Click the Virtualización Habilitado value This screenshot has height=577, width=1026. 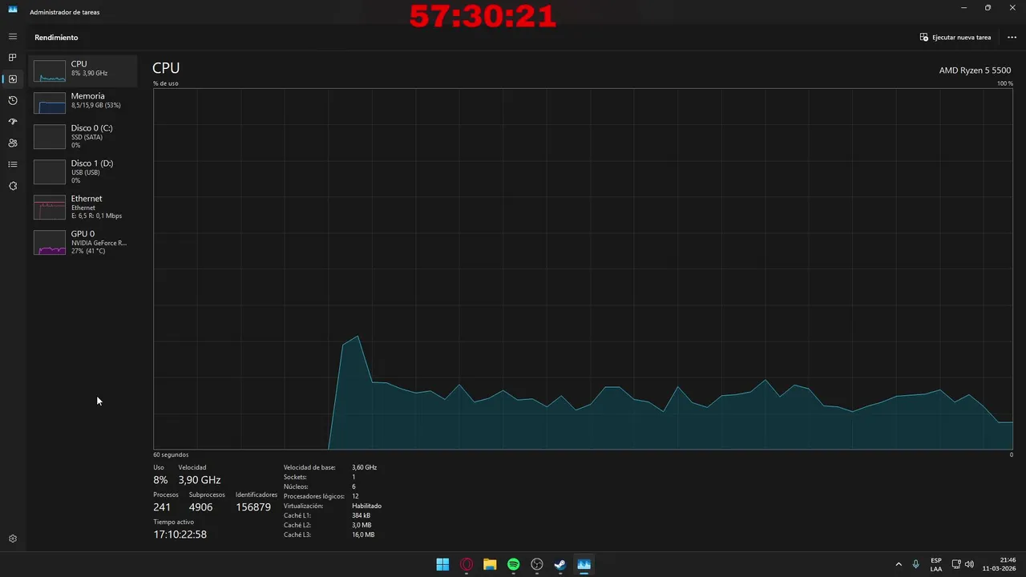pyautogui.click(x=366, y=506)
